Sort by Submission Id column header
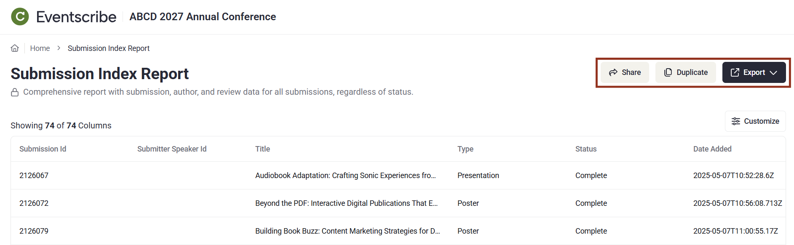The width and height of the screenshot is (794, 245). click(x=43, y=149)
